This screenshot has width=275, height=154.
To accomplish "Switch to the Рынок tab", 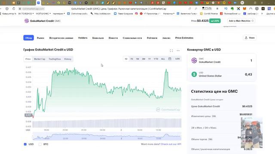I will 40,38.
